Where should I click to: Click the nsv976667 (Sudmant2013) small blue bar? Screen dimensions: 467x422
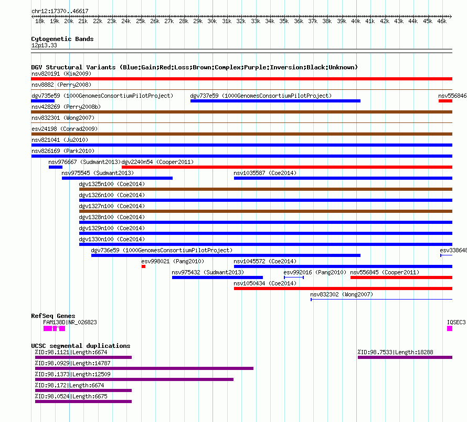(x=56, y=167)
